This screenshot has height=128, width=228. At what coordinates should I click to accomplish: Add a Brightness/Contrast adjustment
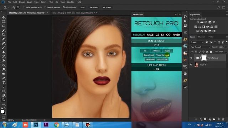click(x=198, y=22)
